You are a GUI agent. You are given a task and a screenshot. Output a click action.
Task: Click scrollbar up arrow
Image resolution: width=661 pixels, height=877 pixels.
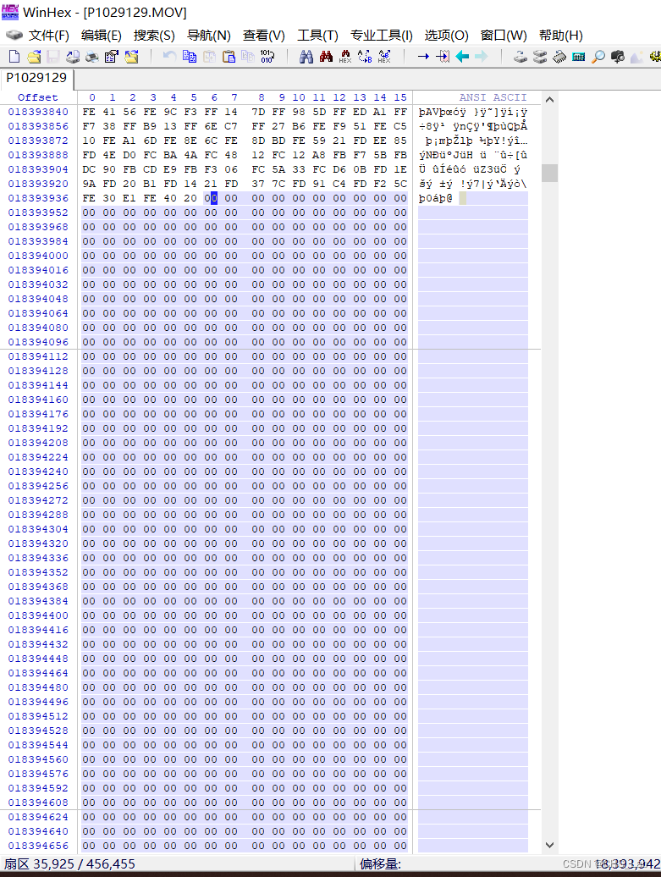(550, 100)
